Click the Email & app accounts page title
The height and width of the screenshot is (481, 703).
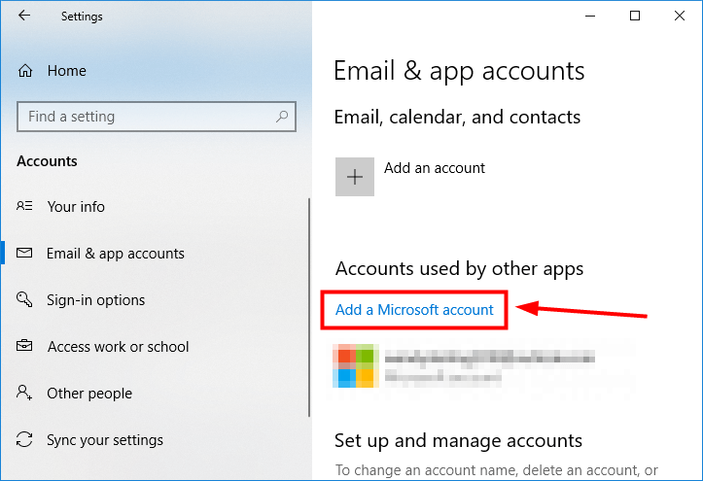coord(459,71)
